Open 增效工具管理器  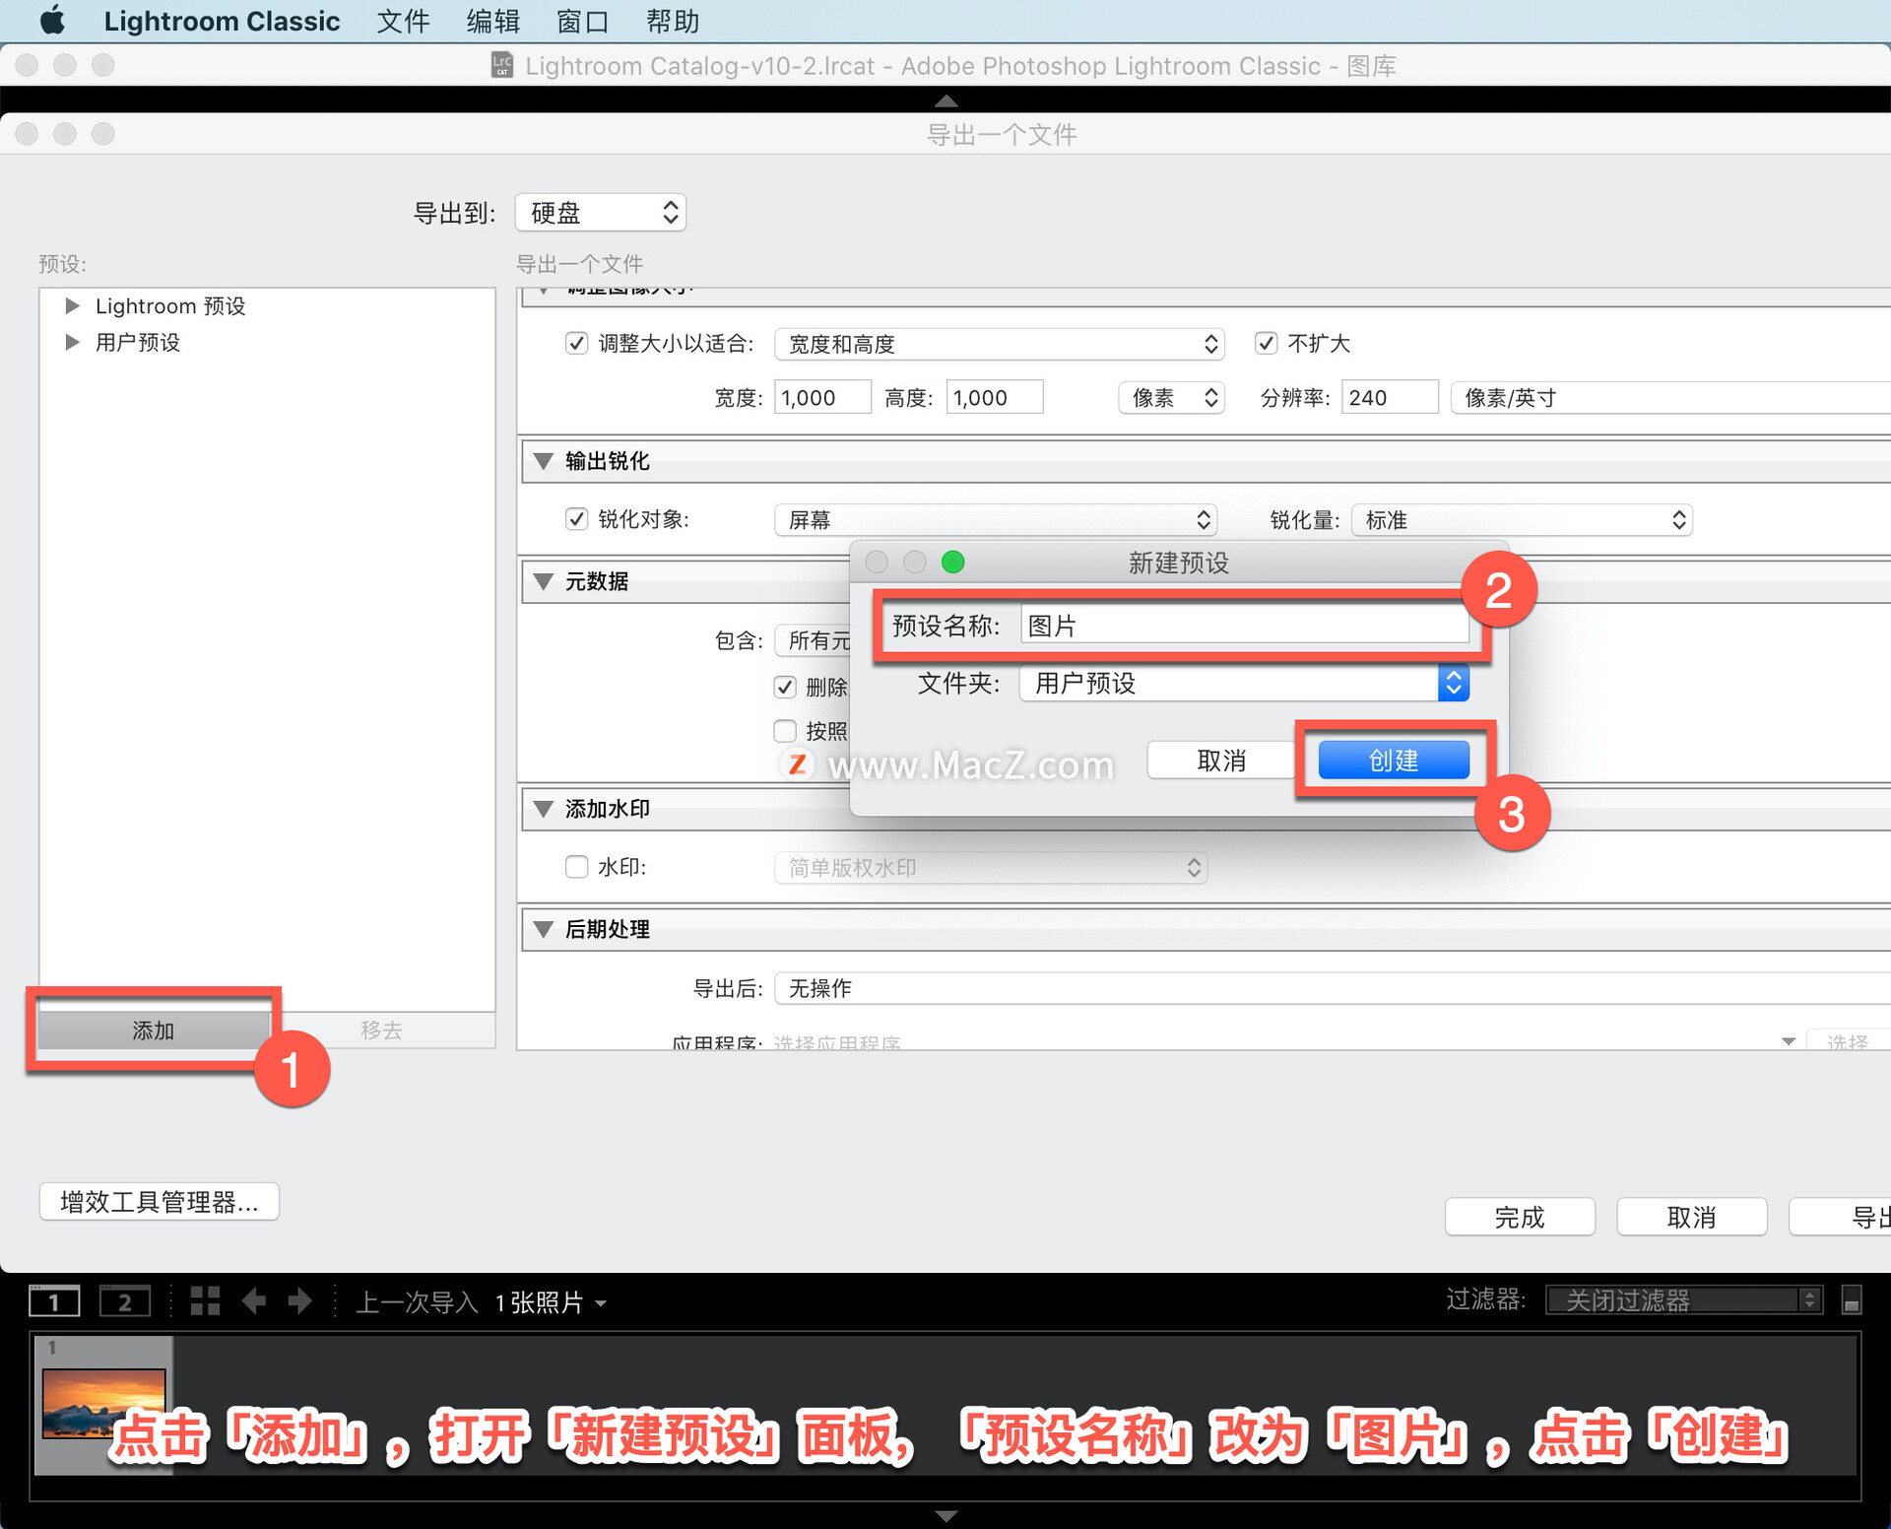[160, 1202]
